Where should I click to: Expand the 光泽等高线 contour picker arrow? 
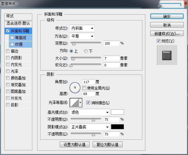tap(80, 103)
